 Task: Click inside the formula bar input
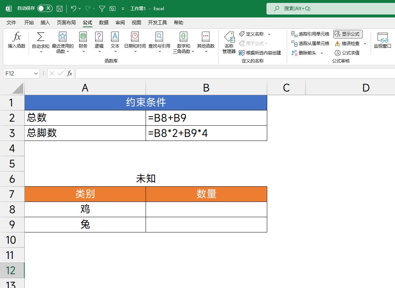pos(235,73)
